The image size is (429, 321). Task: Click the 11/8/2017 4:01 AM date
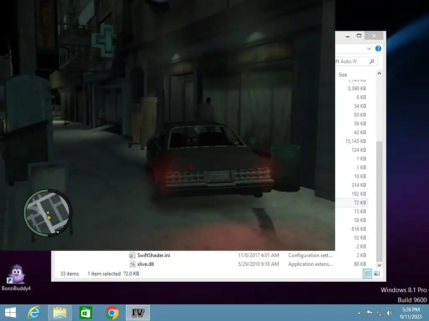(x=258, y=255)
